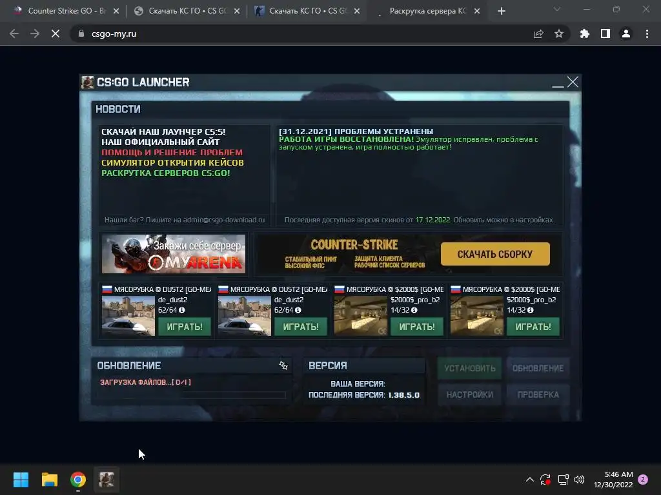The image size is (661, 495).
Task: Open a new Chrome tab
Action: click(x=501, y=11)
